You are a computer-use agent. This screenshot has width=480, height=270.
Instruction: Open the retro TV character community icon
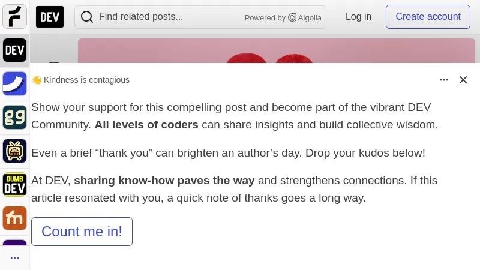(x=14, y=151)
